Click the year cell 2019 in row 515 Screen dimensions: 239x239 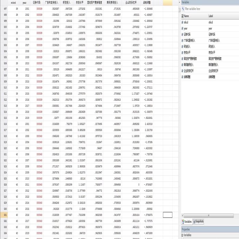25,118
